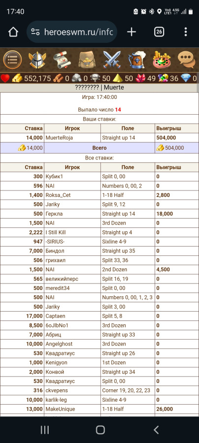Screen dimensions: 199x443
Task: Open the browser three-dot overflow menu
Action: click(185, 32)
